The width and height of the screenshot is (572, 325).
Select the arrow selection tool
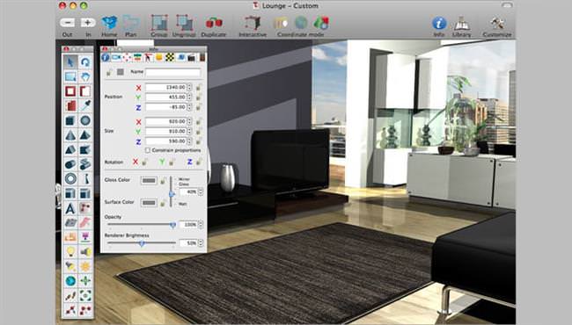click(70, 61)
